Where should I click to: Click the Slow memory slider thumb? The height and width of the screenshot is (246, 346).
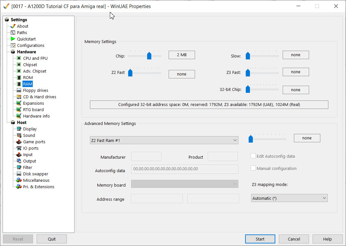coord(248,56)
